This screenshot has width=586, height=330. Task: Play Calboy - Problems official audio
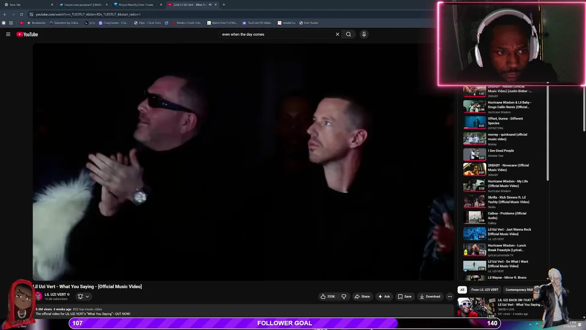point(498,217)
